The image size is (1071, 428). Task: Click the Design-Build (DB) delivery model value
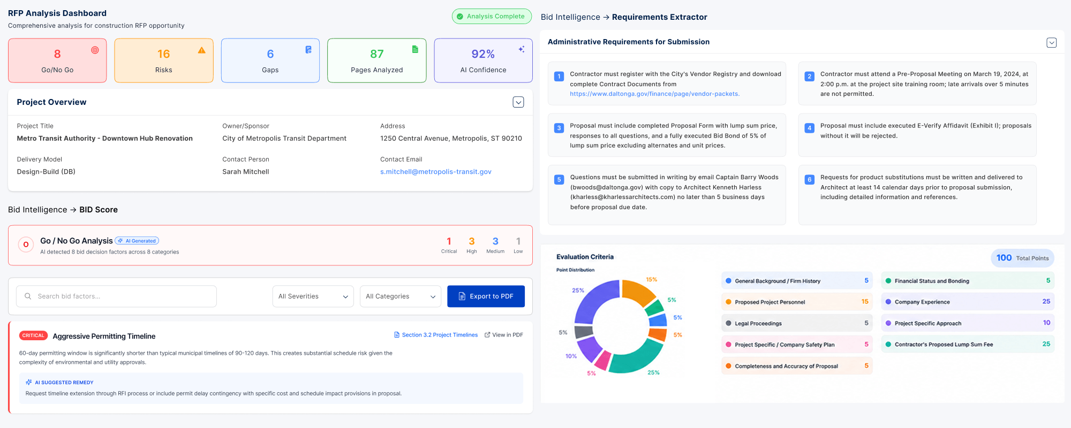46,172
